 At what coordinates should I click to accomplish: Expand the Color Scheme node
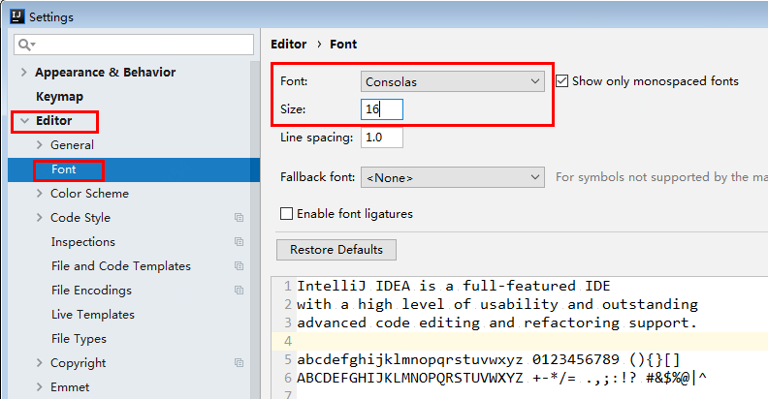[x=39, y=194]
